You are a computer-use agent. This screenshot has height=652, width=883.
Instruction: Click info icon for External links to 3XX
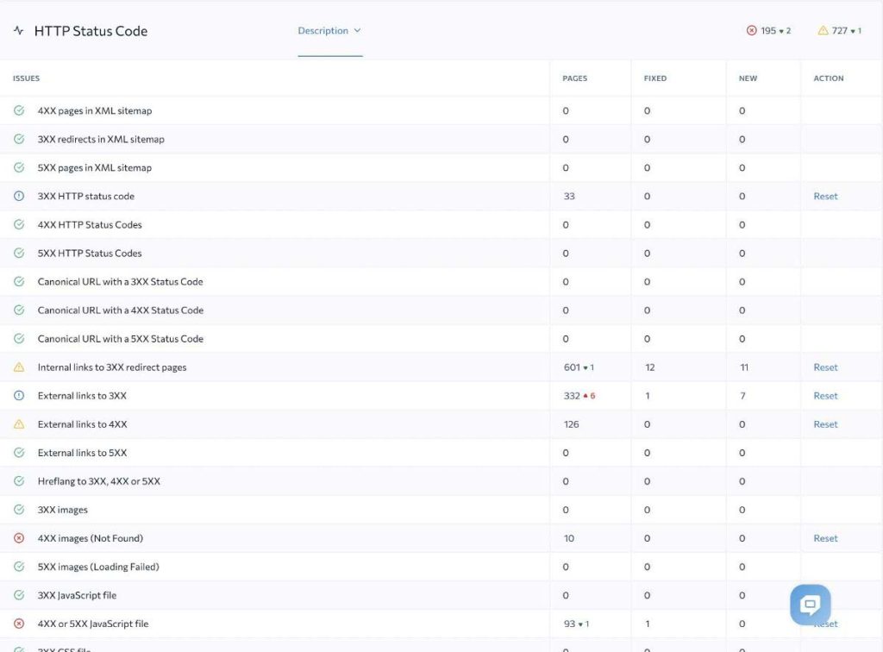[19, 396]
